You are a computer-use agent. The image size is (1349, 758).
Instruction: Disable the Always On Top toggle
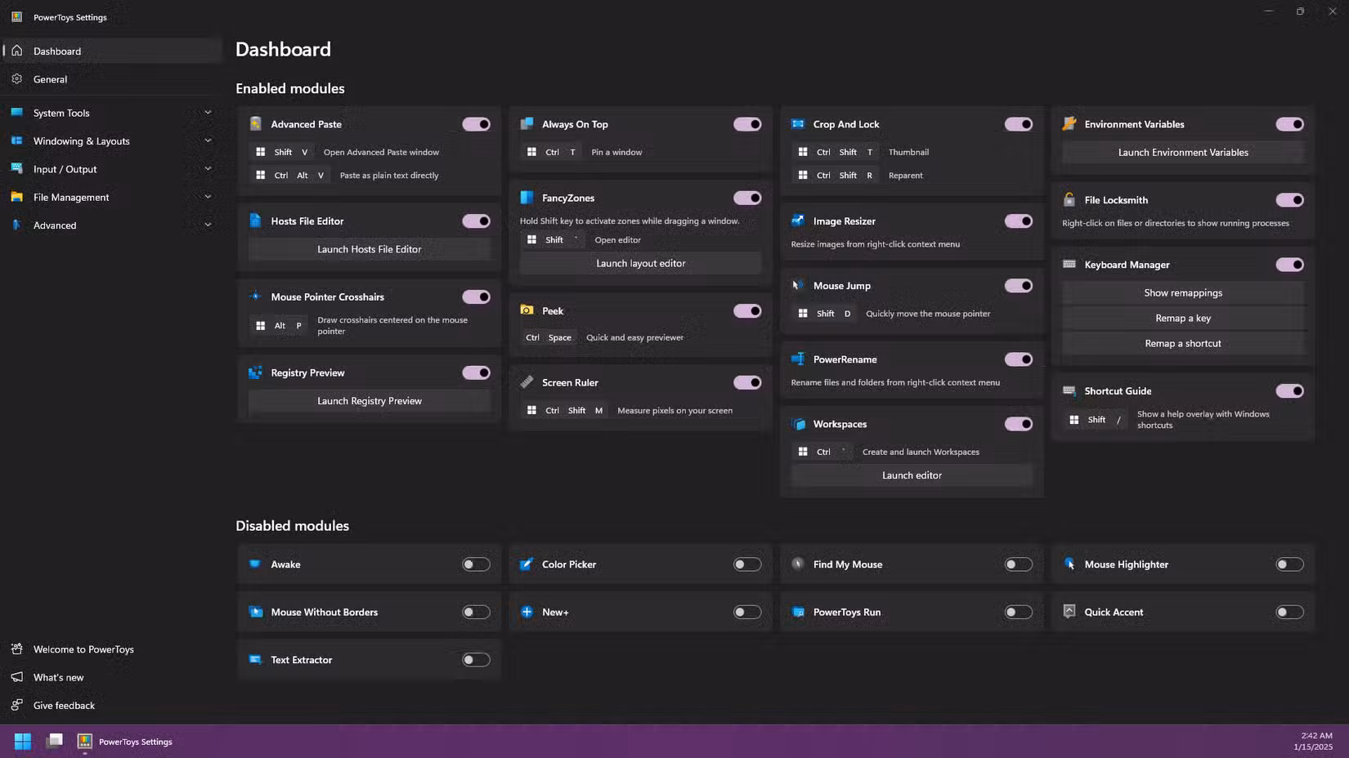(746, 124)
